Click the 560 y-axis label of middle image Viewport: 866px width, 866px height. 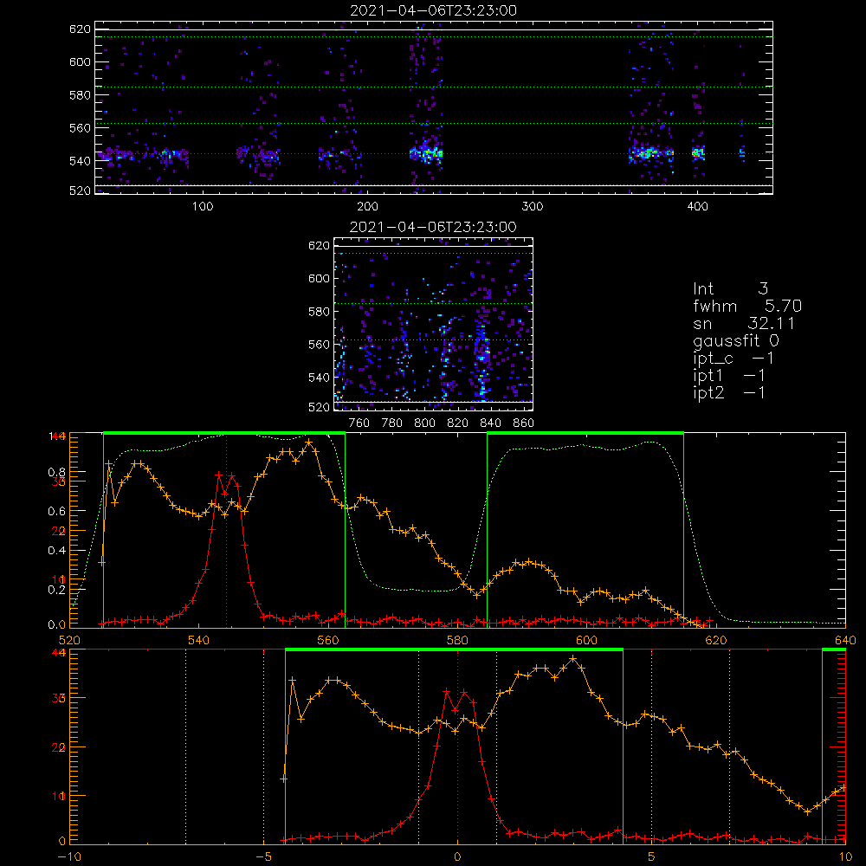pyautogui.click(x=319, y=345)
